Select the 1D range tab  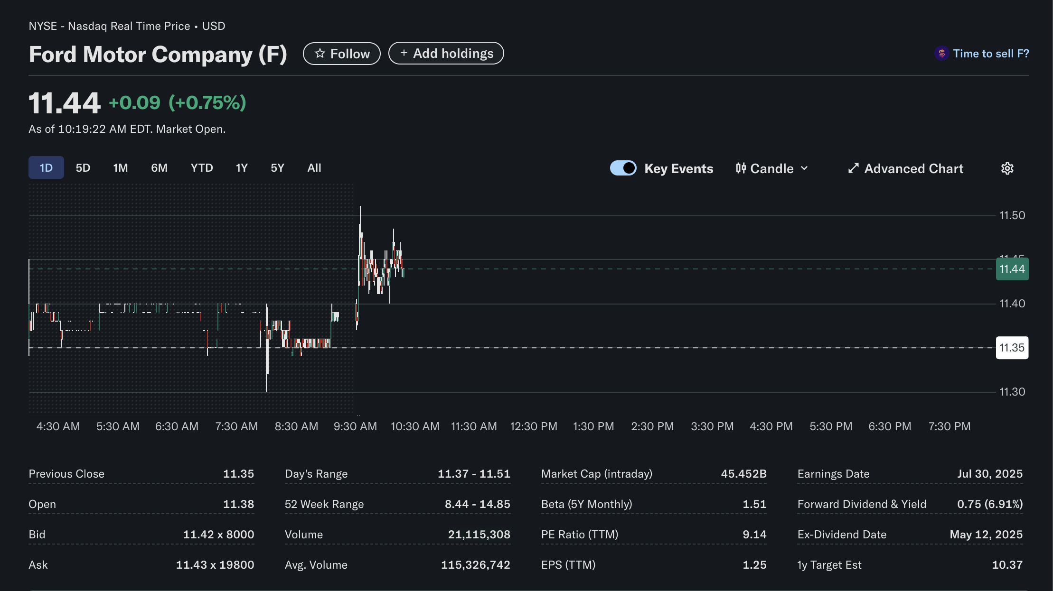click(x=46, y=167)
